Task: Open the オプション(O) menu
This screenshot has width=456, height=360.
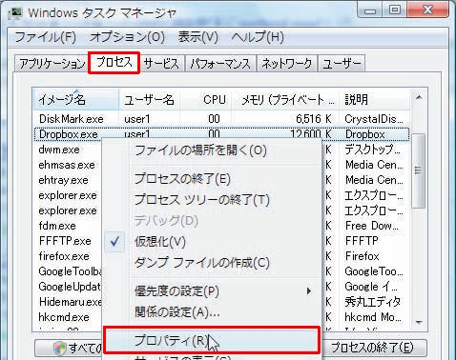Action: pos(127,37)
